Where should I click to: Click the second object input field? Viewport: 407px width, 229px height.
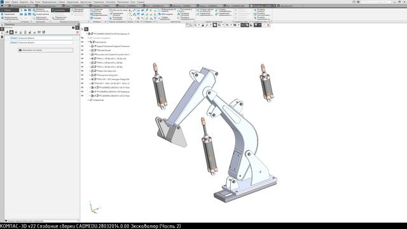coord(45,43)
